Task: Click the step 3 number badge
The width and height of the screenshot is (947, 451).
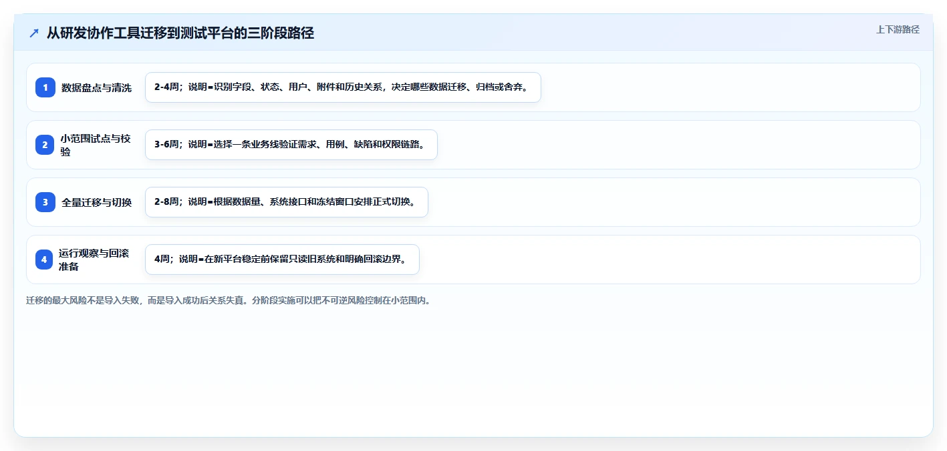Action: click(45, 202)
